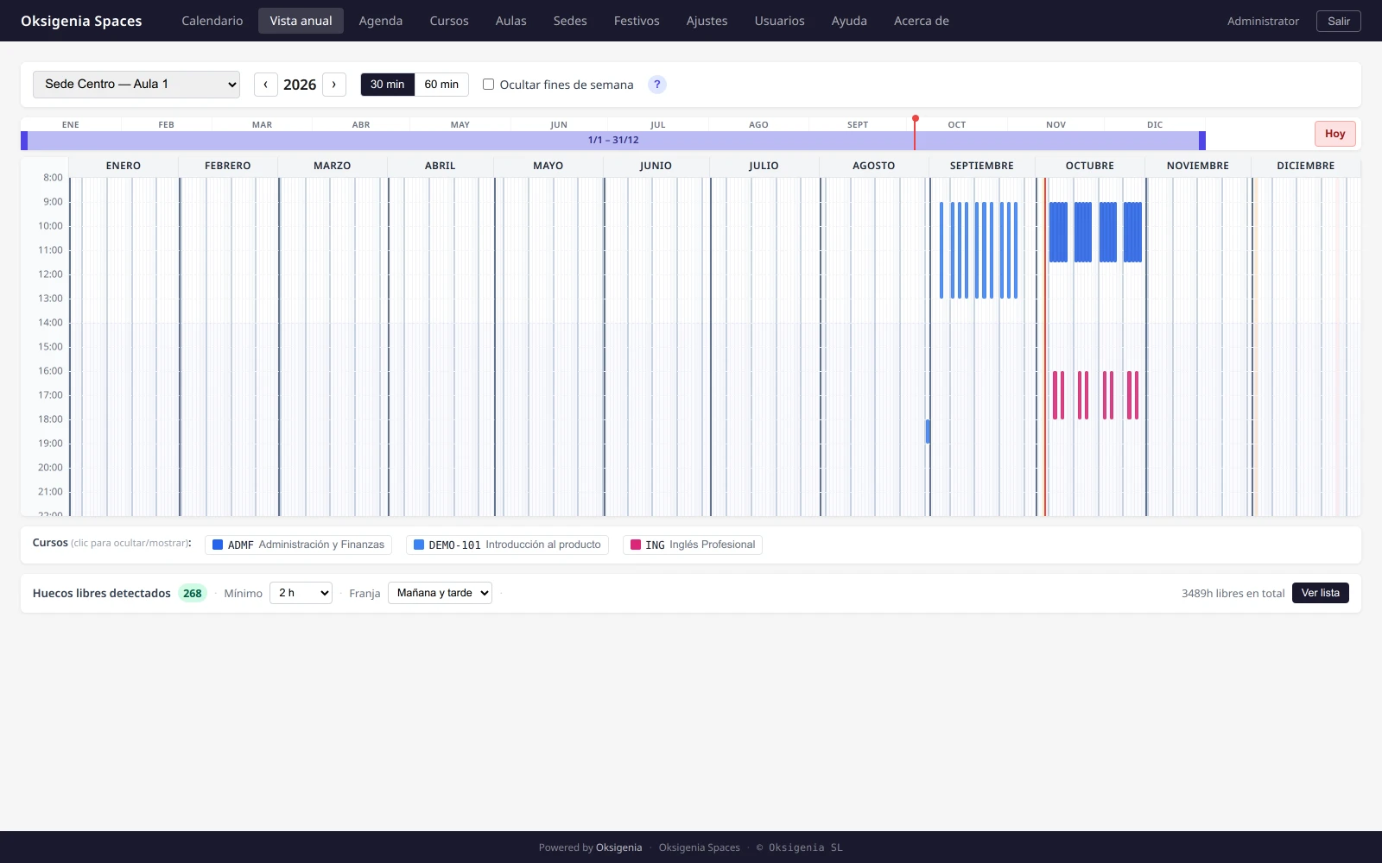Screen dimensions: 1382x863
Task: Click the 2026 year label
Action: pos(300,85)
